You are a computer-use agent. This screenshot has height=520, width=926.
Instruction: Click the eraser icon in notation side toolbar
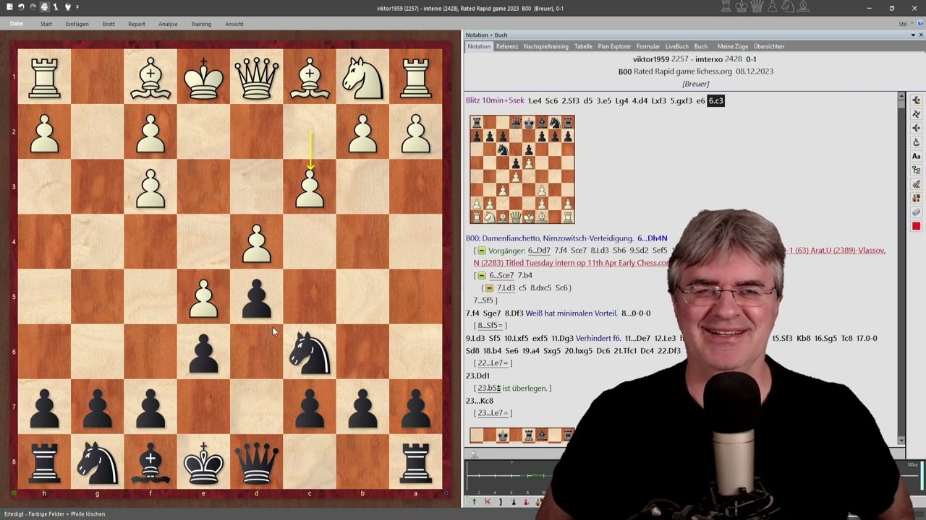click(916, 212)
